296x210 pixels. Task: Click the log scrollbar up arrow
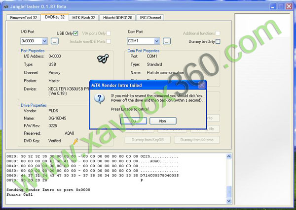229,156
